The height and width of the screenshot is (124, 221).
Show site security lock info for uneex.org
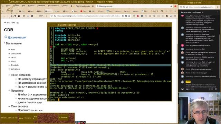point(55,16)
